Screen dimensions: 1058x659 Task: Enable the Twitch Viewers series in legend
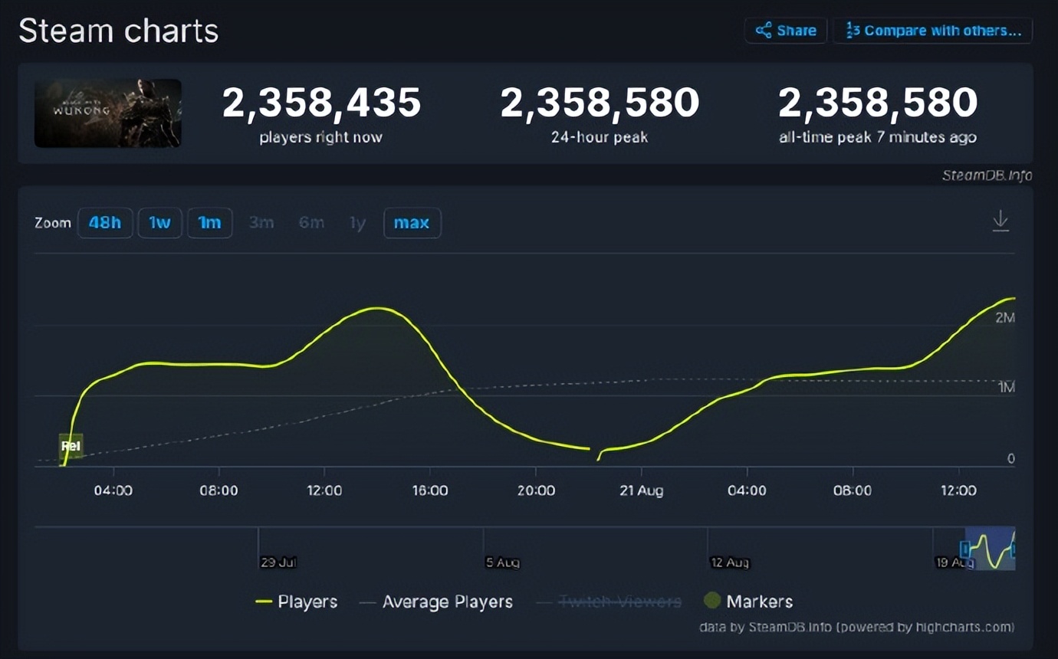[609, 602]
